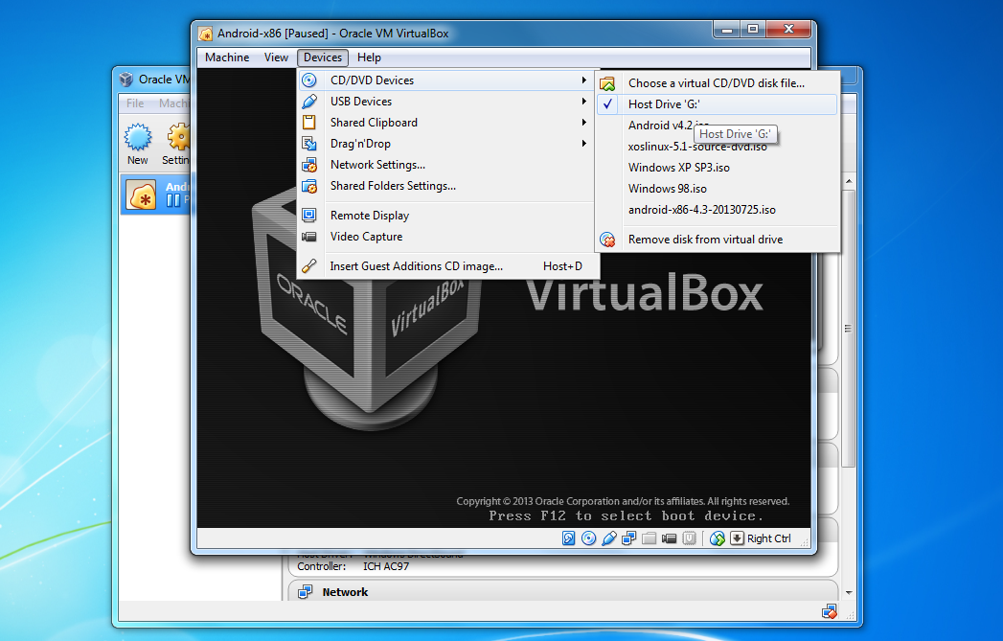The height and width of the screenshot is (641, 1003).
Task: Click the USB Devices plug icon in menu
Action: (309, 101)
